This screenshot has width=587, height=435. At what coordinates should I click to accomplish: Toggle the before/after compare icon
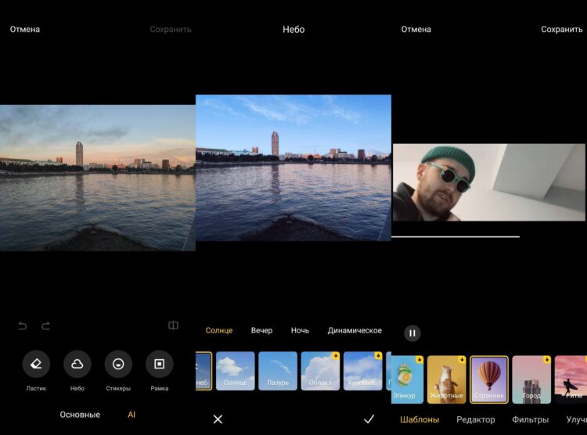[174, 325]
